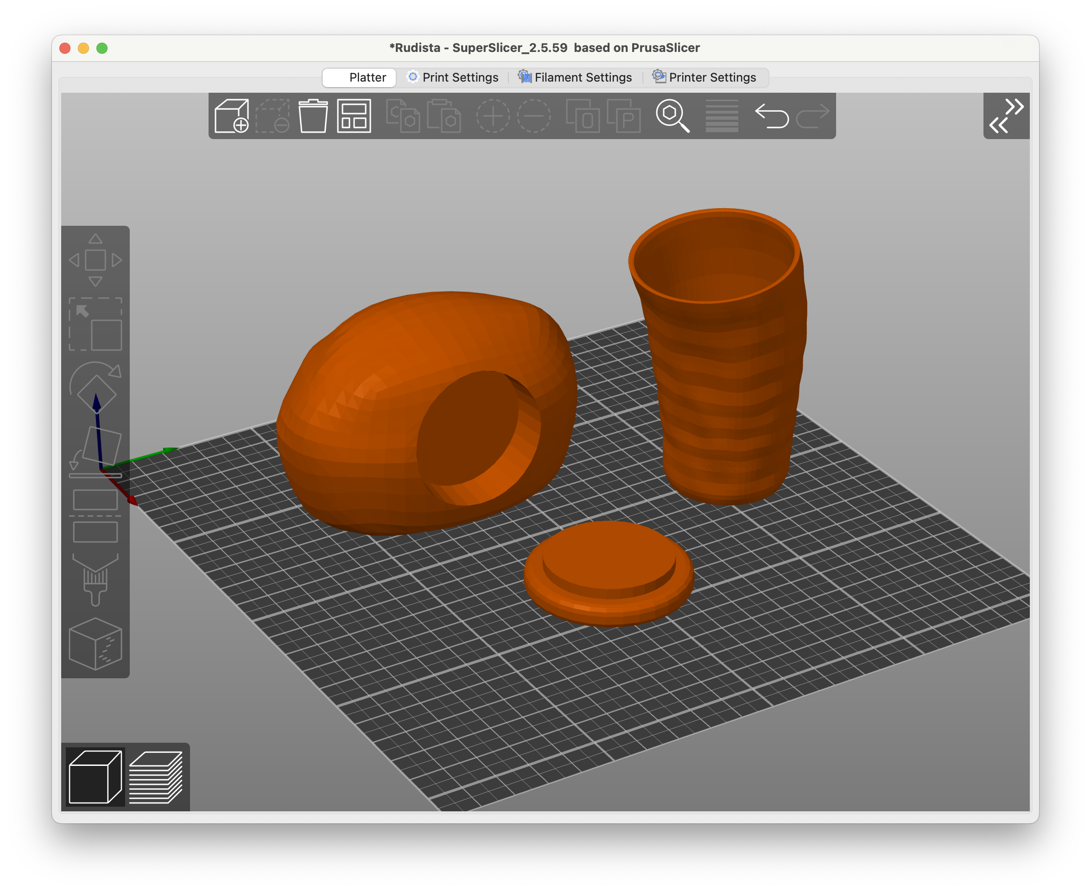1091x892 pixels.
Task: Select the Scale tool icon
Action: 95,324
